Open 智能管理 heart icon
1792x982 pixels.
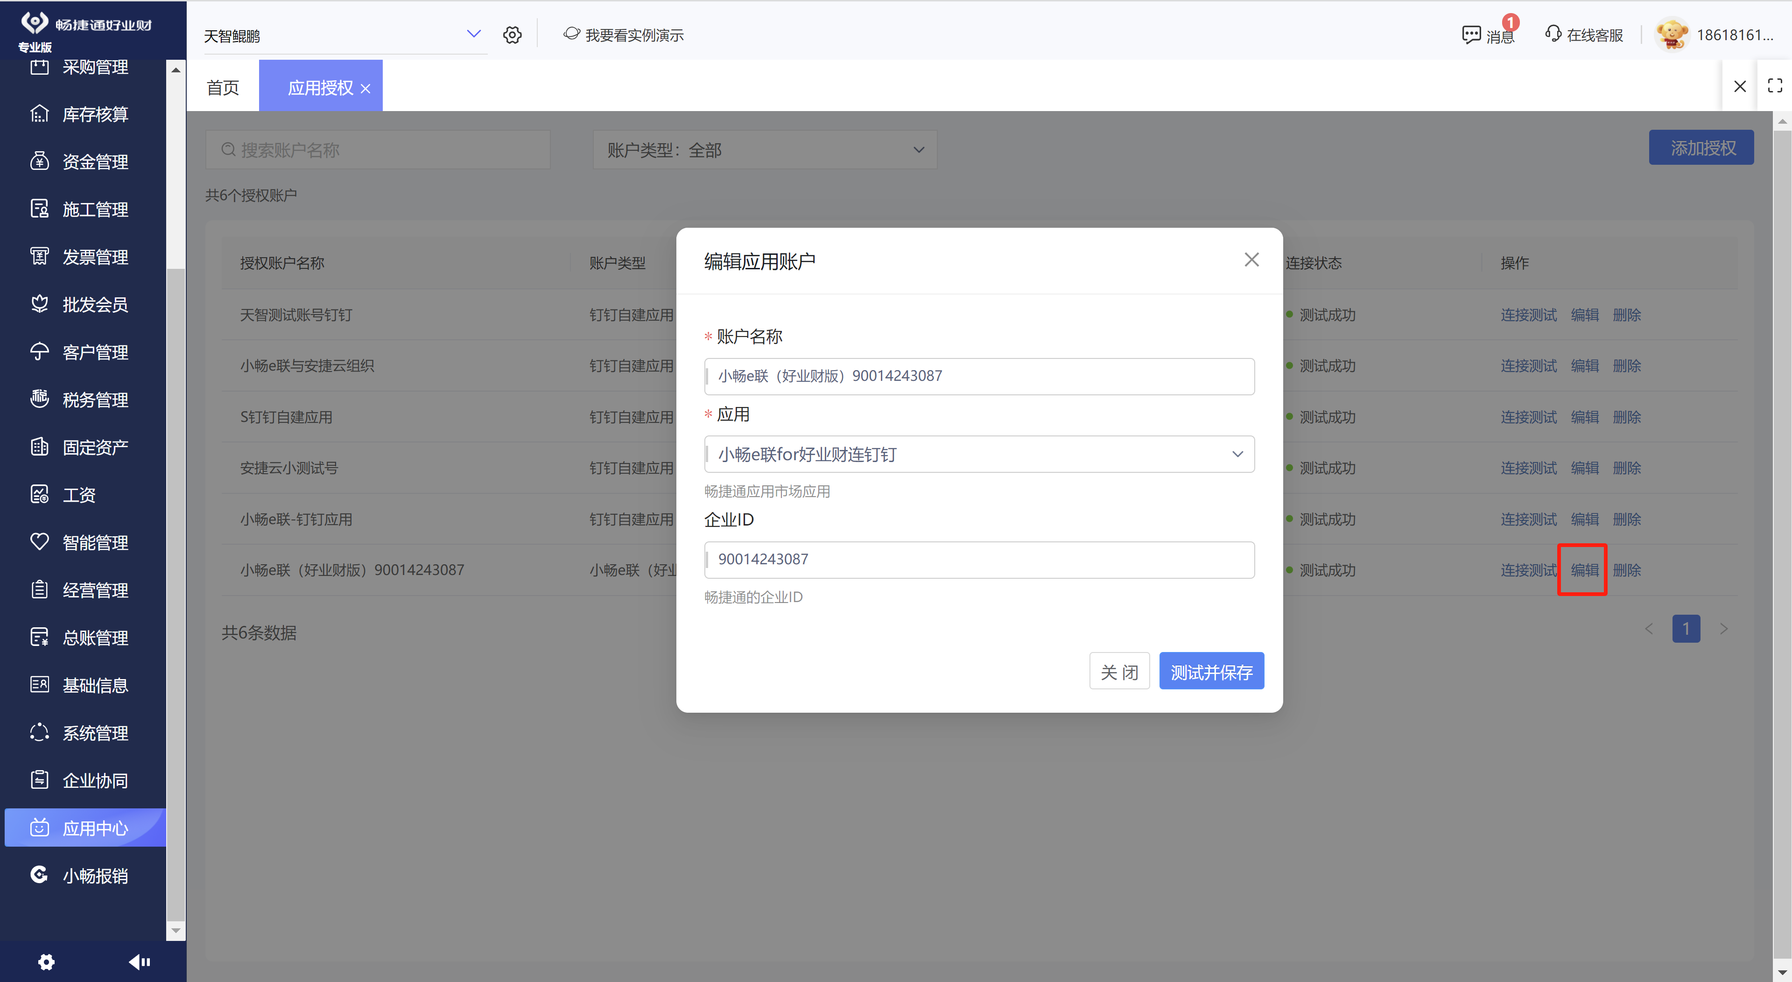coord(40,542)
